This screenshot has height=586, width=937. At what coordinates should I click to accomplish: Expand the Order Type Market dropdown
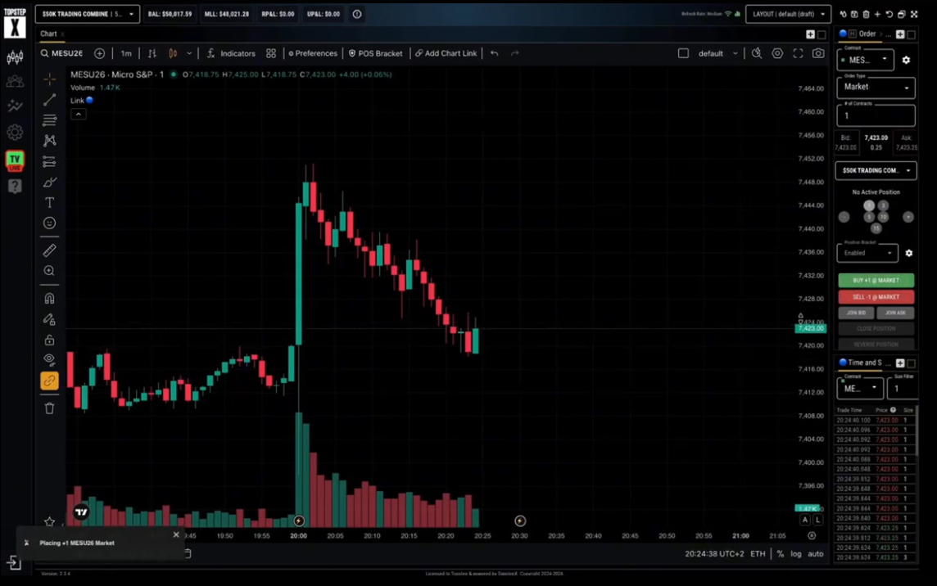point(876,88)
